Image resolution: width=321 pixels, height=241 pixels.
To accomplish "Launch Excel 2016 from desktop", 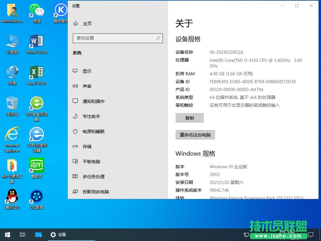I will [x=36, y=73].
